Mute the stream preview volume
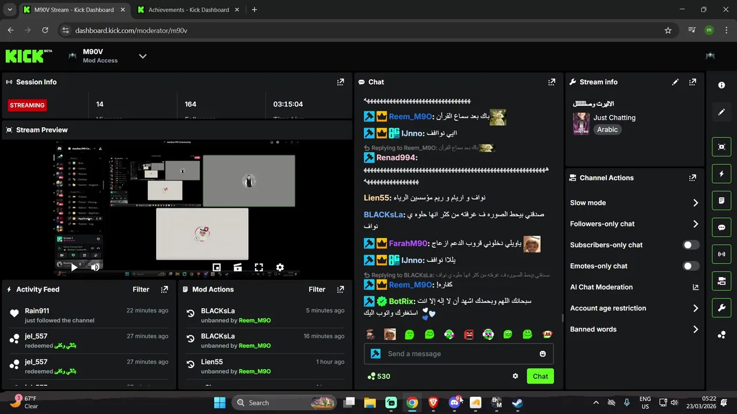The width and height of the screenshot is (737, 414). click(x=95, y=267)
